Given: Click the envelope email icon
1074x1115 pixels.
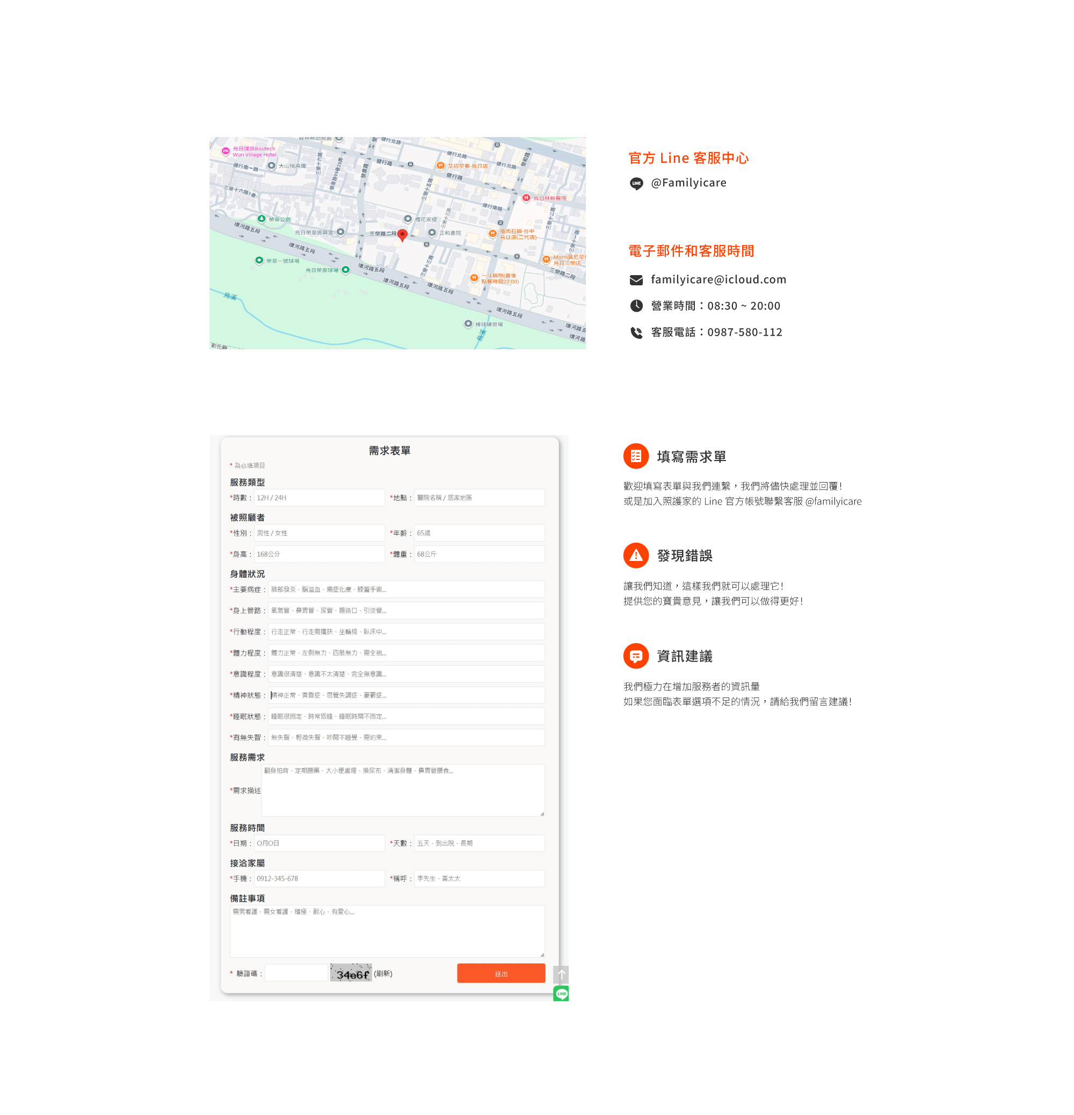Looking at the screenshot, I should pyautogui.click(x=636, y=280).
